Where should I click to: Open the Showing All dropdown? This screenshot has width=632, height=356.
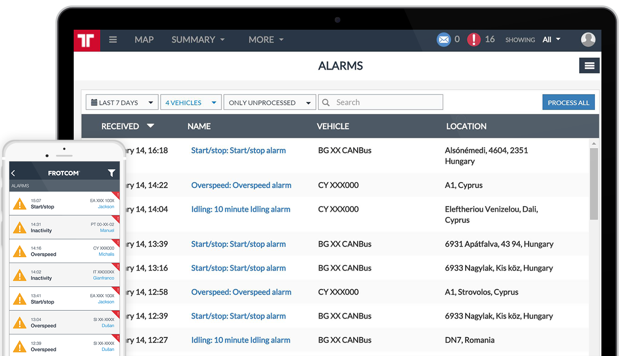click(551, 40)
